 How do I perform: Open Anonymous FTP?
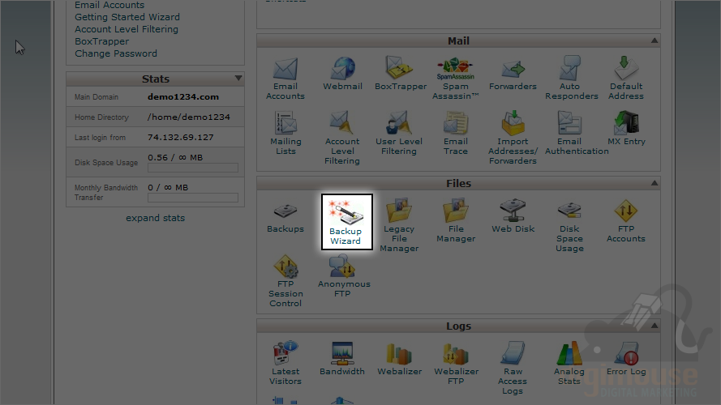[x=344, y=276]
